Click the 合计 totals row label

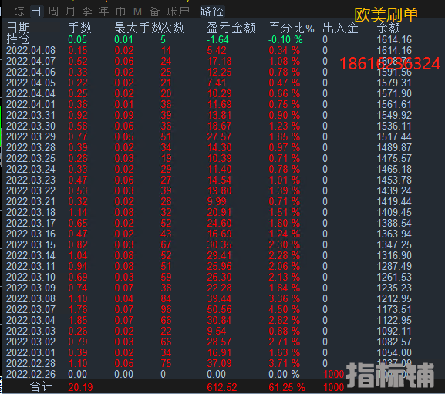[42, 387]
